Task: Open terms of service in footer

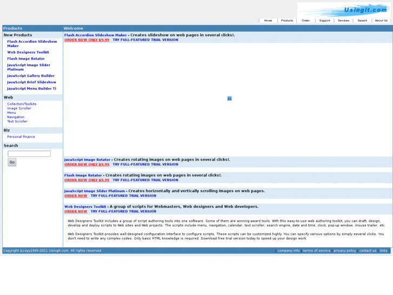Action: (x=316, y=251)
